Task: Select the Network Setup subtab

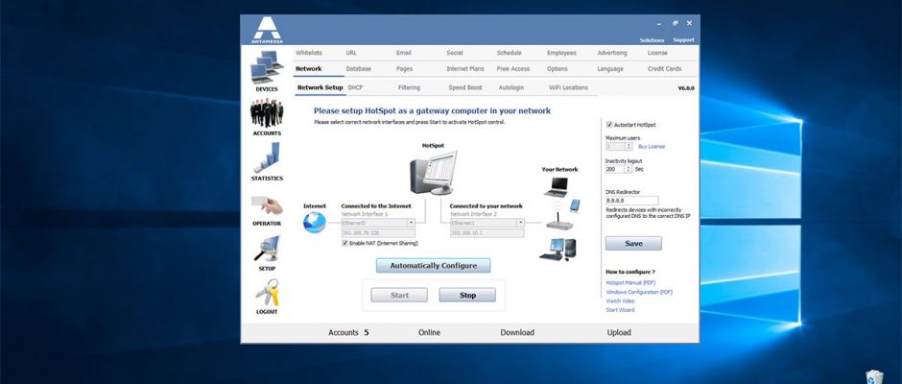Action: tap(320, 87)
